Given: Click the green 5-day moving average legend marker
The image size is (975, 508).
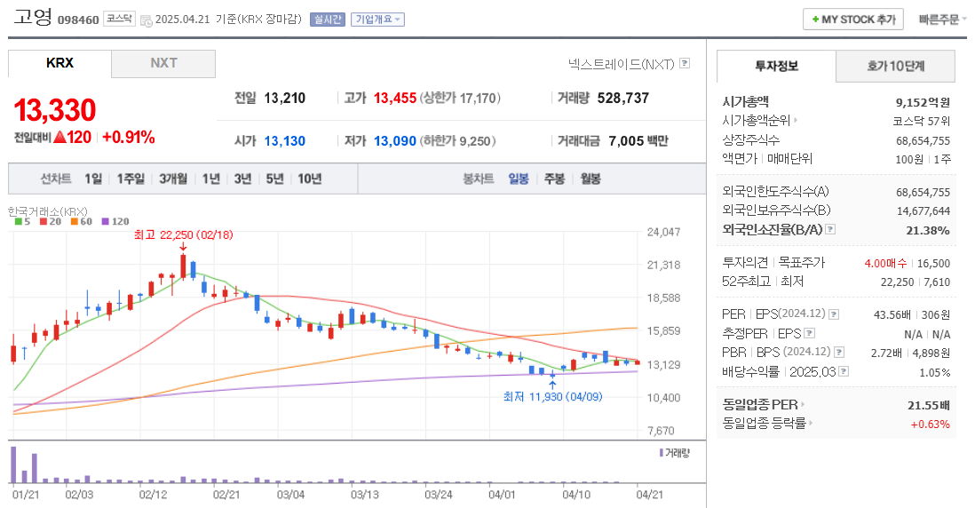Looking at the screenshot, I should pos(18,221).
